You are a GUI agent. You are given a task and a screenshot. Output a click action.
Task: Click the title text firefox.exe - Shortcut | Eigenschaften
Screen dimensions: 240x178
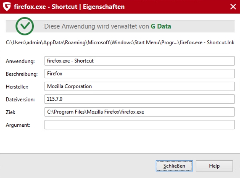69,7
